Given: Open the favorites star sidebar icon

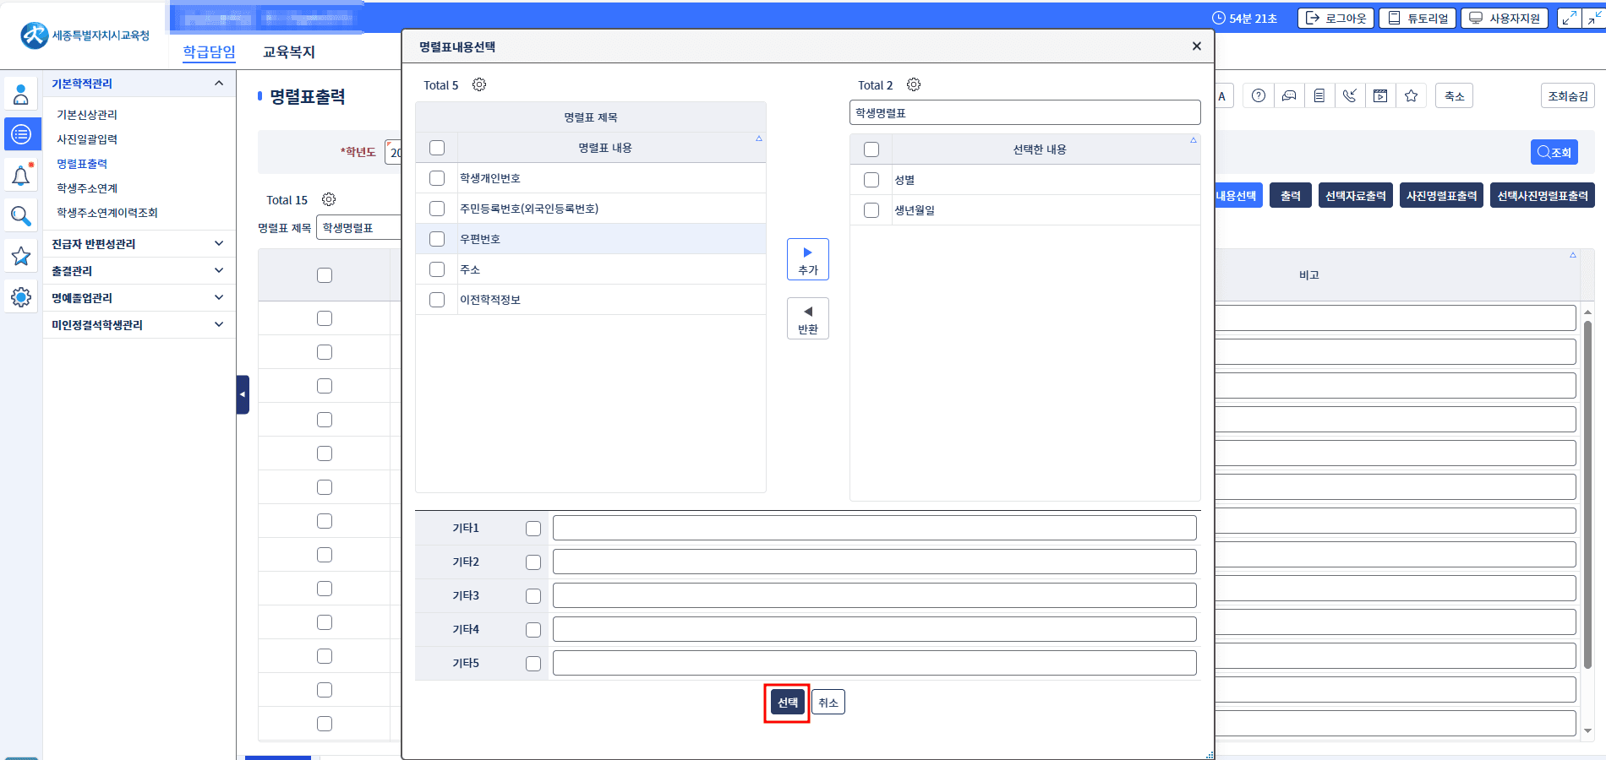Looking at the screenshot, I should click(21, 256).
